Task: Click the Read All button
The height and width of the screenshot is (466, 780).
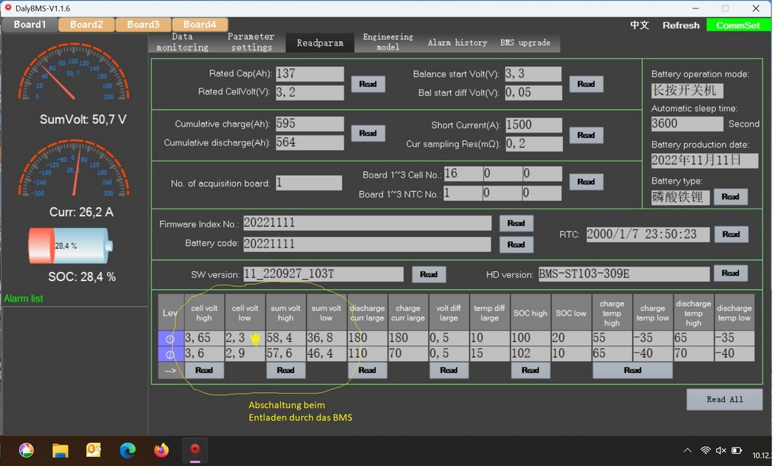Action: (724, 399)
